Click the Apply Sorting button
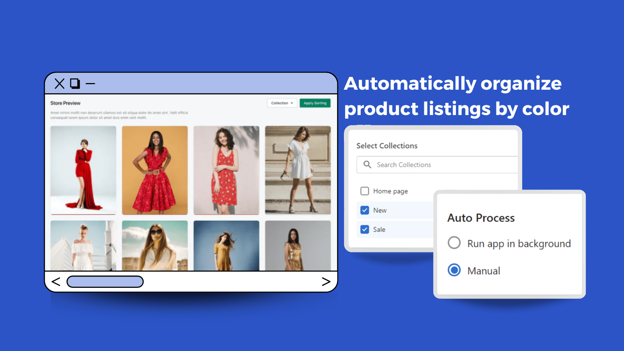The width and height of the screenshot is (624, 351). coord(315,103)
